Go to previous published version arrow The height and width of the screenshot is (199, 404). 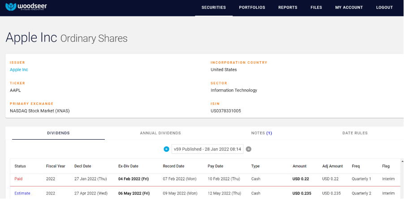tap(167, 149)
